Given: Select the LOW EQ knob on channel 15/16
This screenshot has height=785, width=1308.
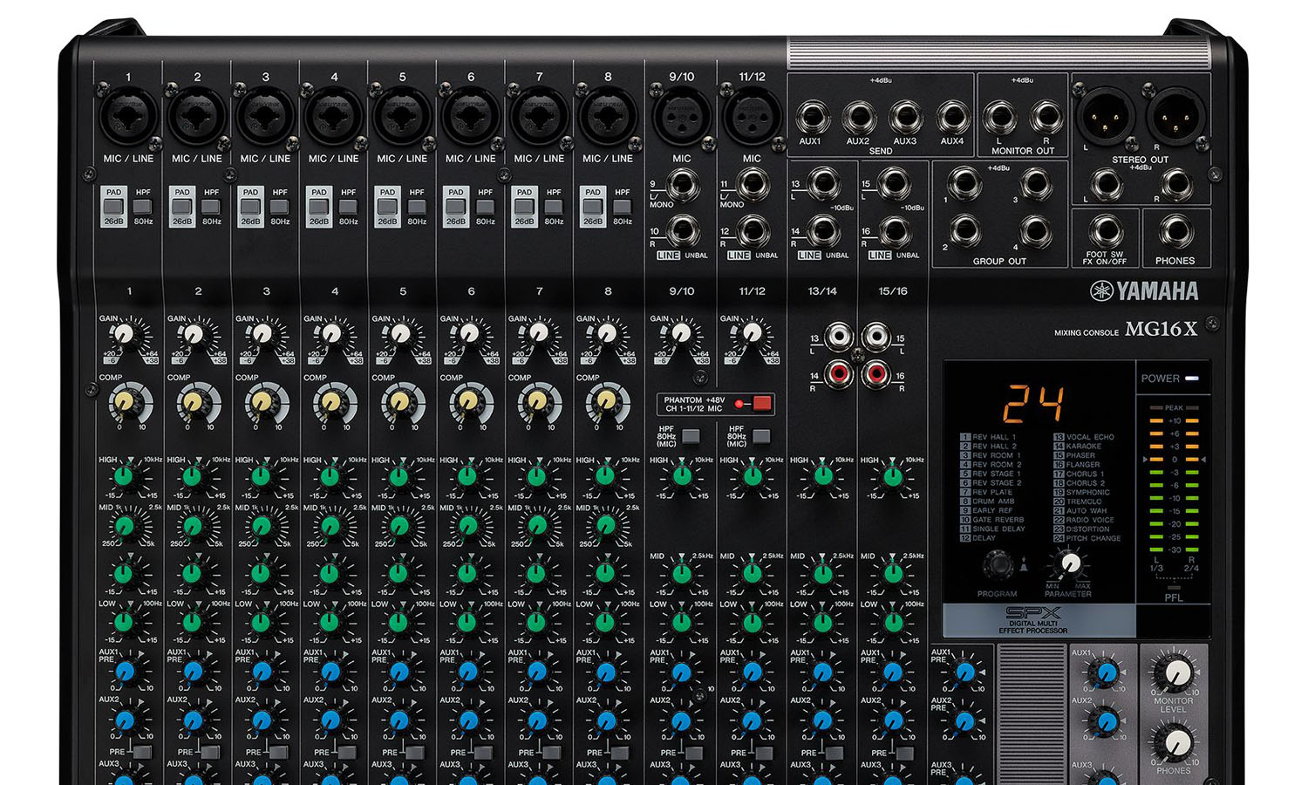Looking at the screenshot, I should (x=892, y=622).
